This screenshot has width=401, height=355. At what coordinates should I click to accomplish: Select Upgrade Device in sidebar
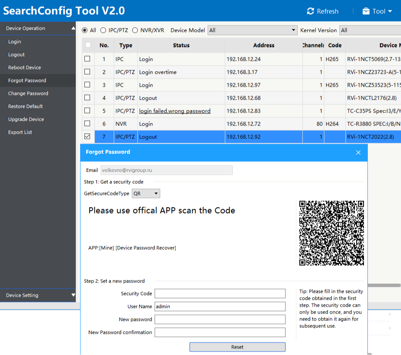pos(26,119)
